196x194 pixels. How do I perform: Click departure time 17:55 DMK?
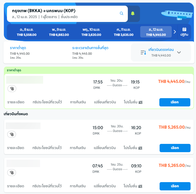pos(98,84)
